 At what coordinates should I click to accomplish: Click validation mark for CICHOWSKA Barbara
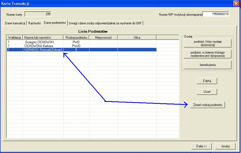[9, 46]
